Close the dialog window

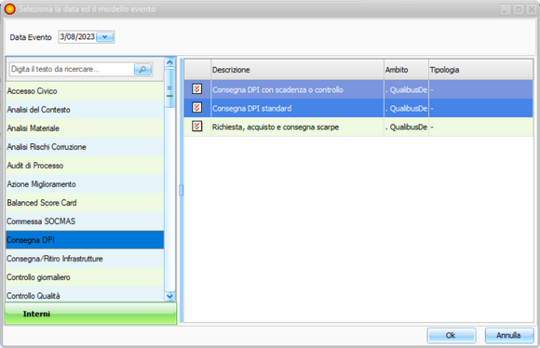532,9
